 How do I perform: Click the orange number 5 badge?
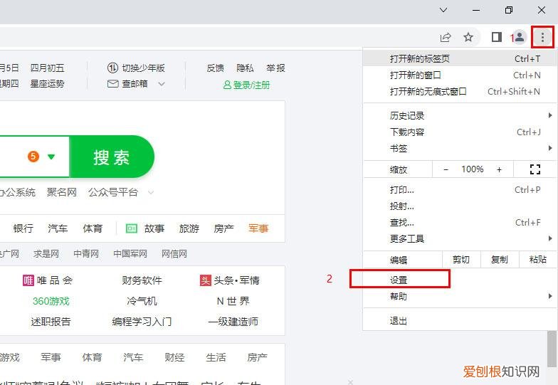[x=33, y=157]
